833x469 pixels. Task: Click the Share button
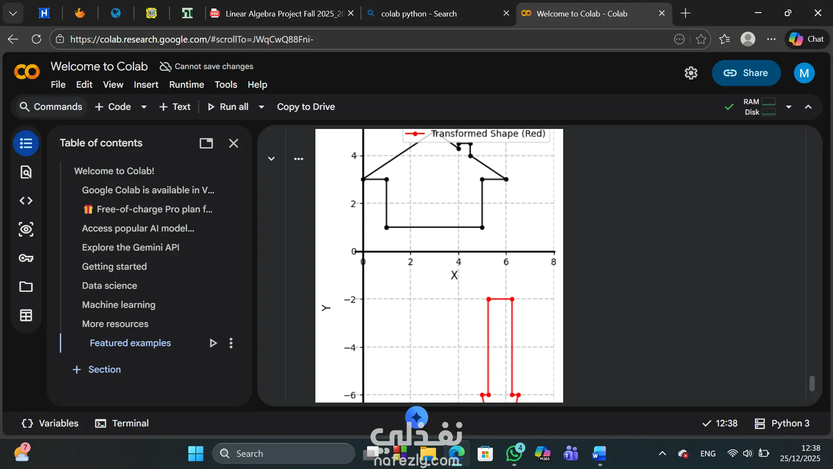(x=746, y=73)
